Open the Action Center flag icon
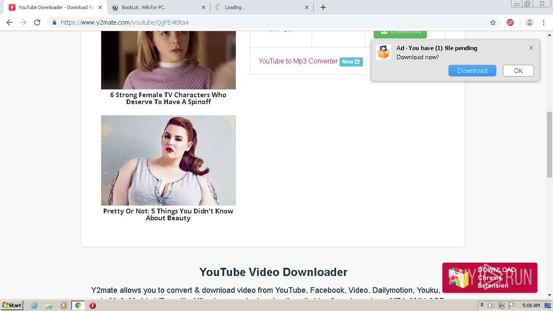The image size is (553, 311). 512,305
